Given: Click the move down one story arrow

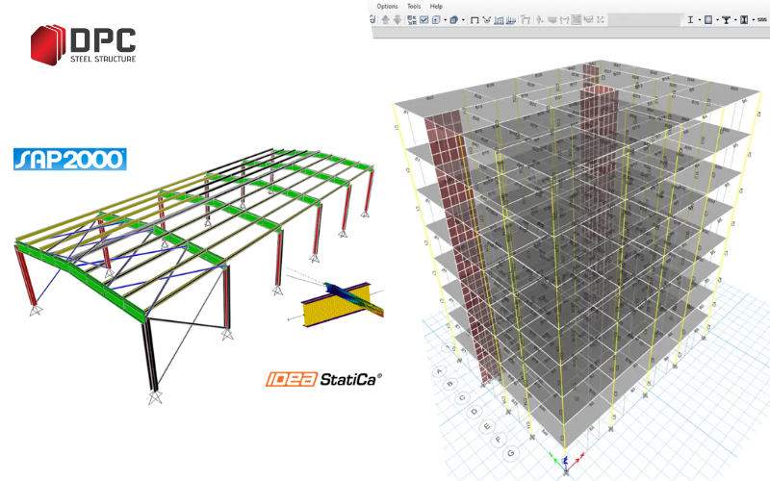Looking at the screenshot, I should point(398,19).
